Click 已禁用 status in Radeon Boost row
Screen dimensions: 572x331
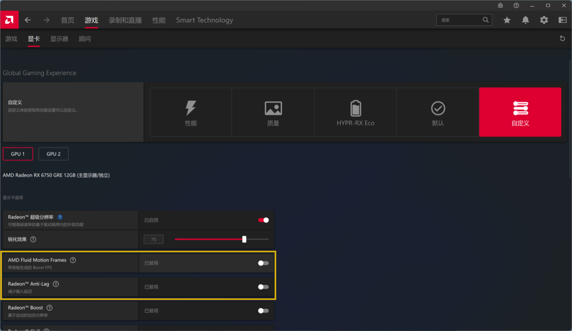(x=151, y=311)
